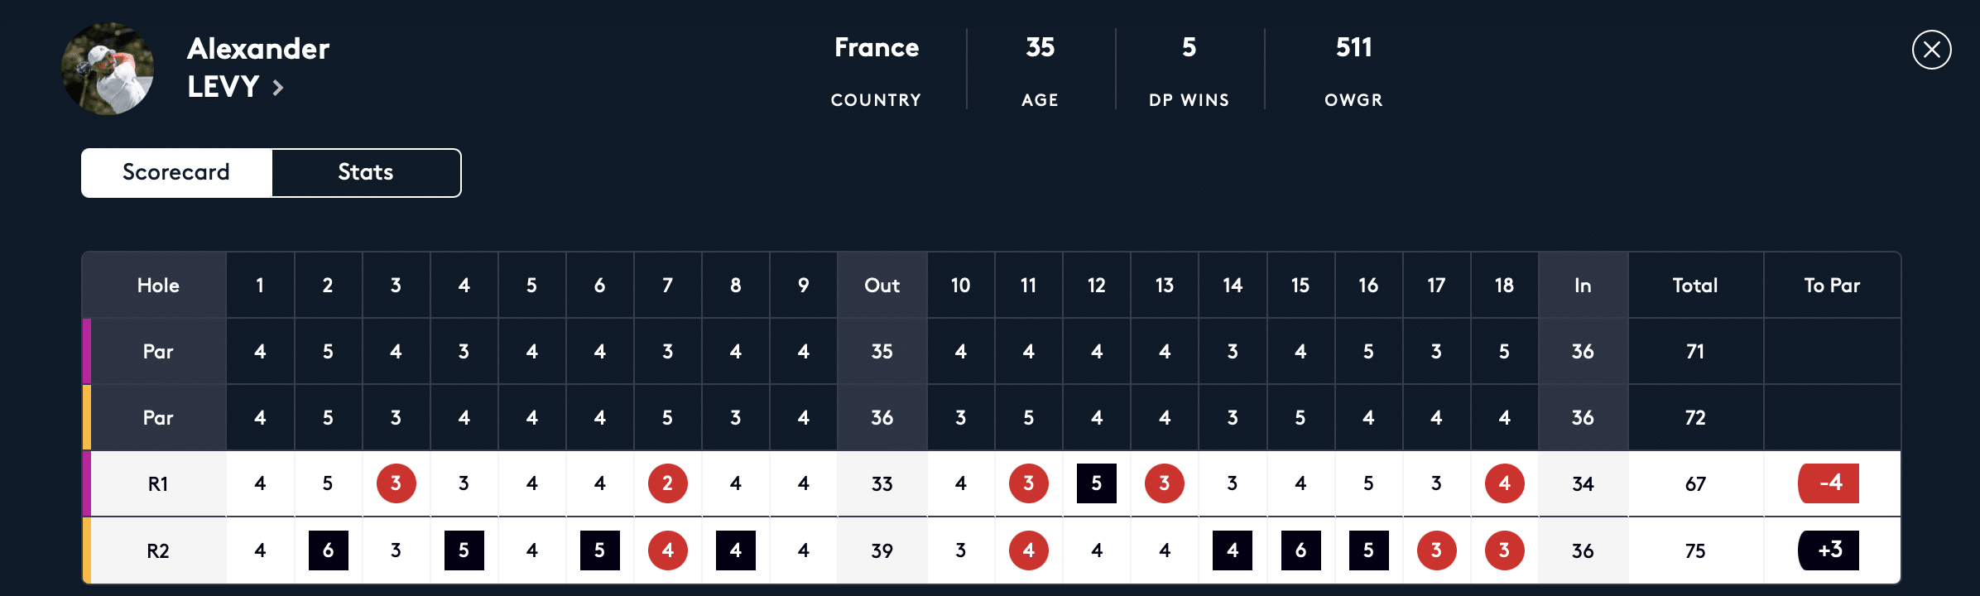Select the Scorecard tab
The image size is (1980, 596).
176,172
